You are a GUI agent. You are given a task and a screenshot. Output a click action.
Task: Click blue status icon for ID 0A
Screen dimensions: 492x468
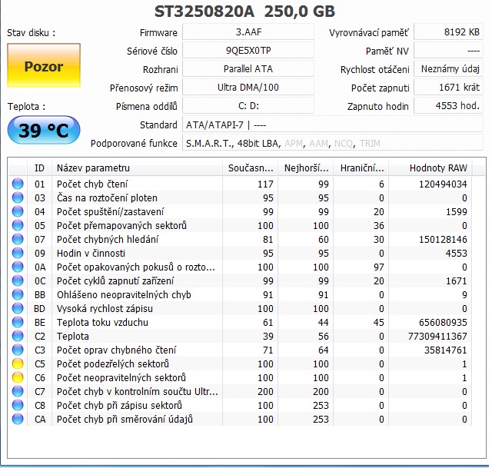tap(18, 267)
